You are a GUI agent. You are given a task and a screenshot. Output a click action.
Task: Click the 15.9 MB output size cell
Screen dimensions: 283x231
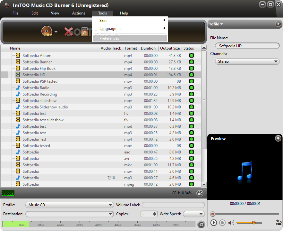coord(174,100)
